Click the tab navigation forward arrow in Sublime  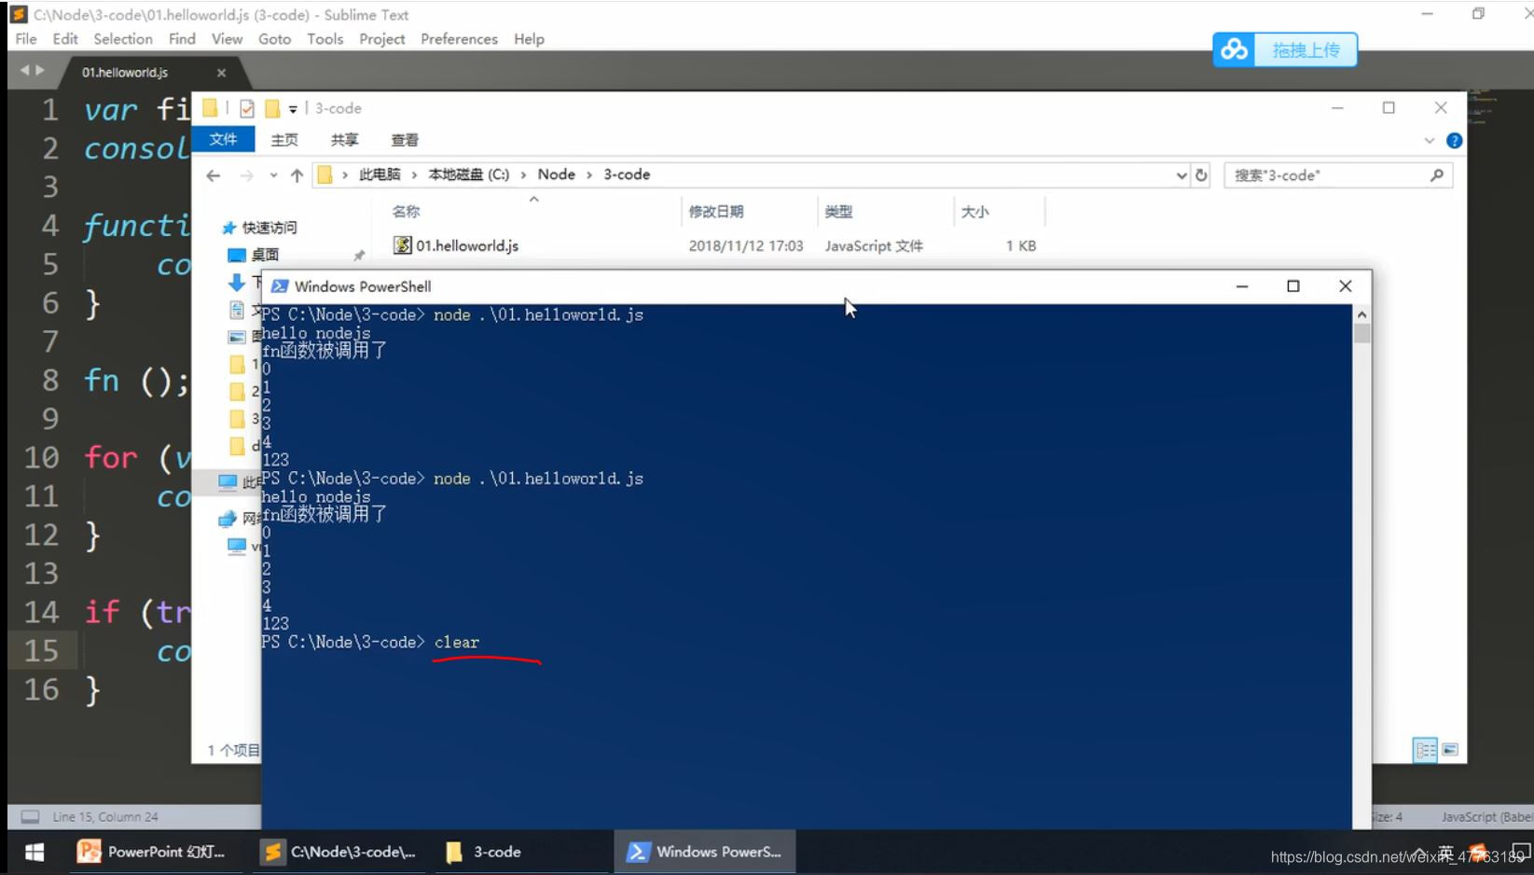(39, 71)
